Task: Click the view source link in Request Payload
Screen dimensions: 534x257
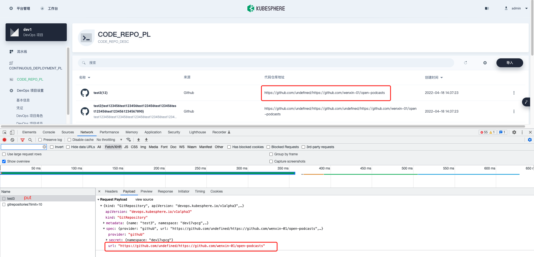Action: tap(144, 199)
